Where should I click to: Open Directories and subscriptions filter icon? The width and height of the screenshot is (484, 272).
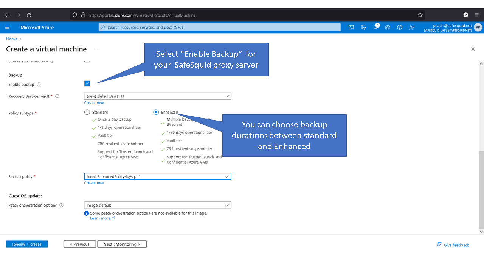[x=363, y=28]
